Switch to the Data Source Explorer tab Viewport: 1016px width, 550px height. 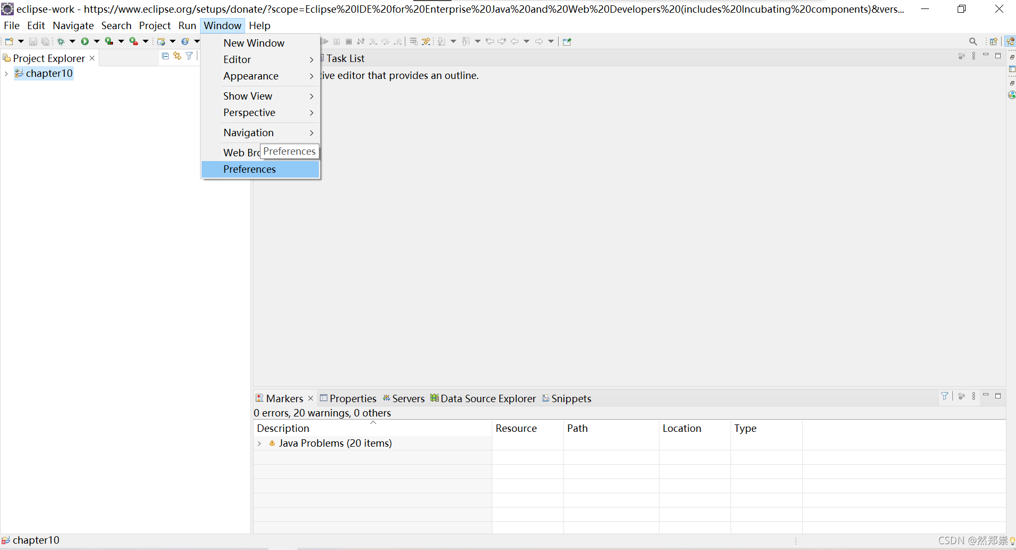487,398
